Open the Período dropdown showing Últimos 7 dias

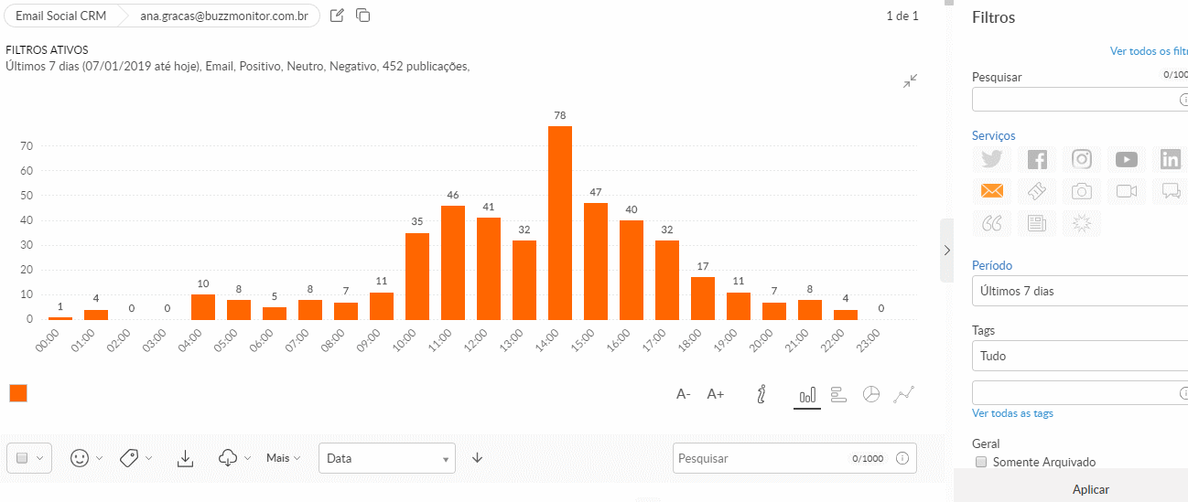click(1080, 291)
